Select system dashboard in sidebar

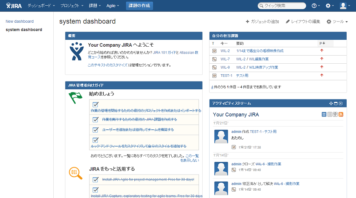click(x=24, y=30)
